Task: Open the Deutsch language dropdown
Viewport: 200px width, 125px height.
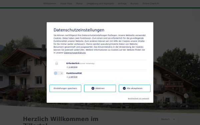Action: click(x=168, y=119)
